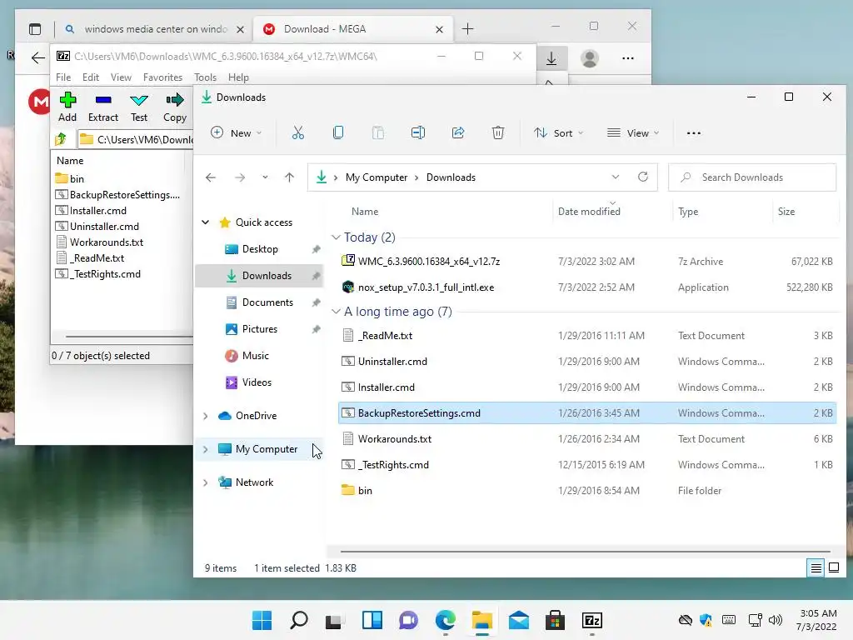Viewport: 853px width, 640px height.
Task: Click 7-Zip up one level folder icon
Action: click(x=61, y=139)
